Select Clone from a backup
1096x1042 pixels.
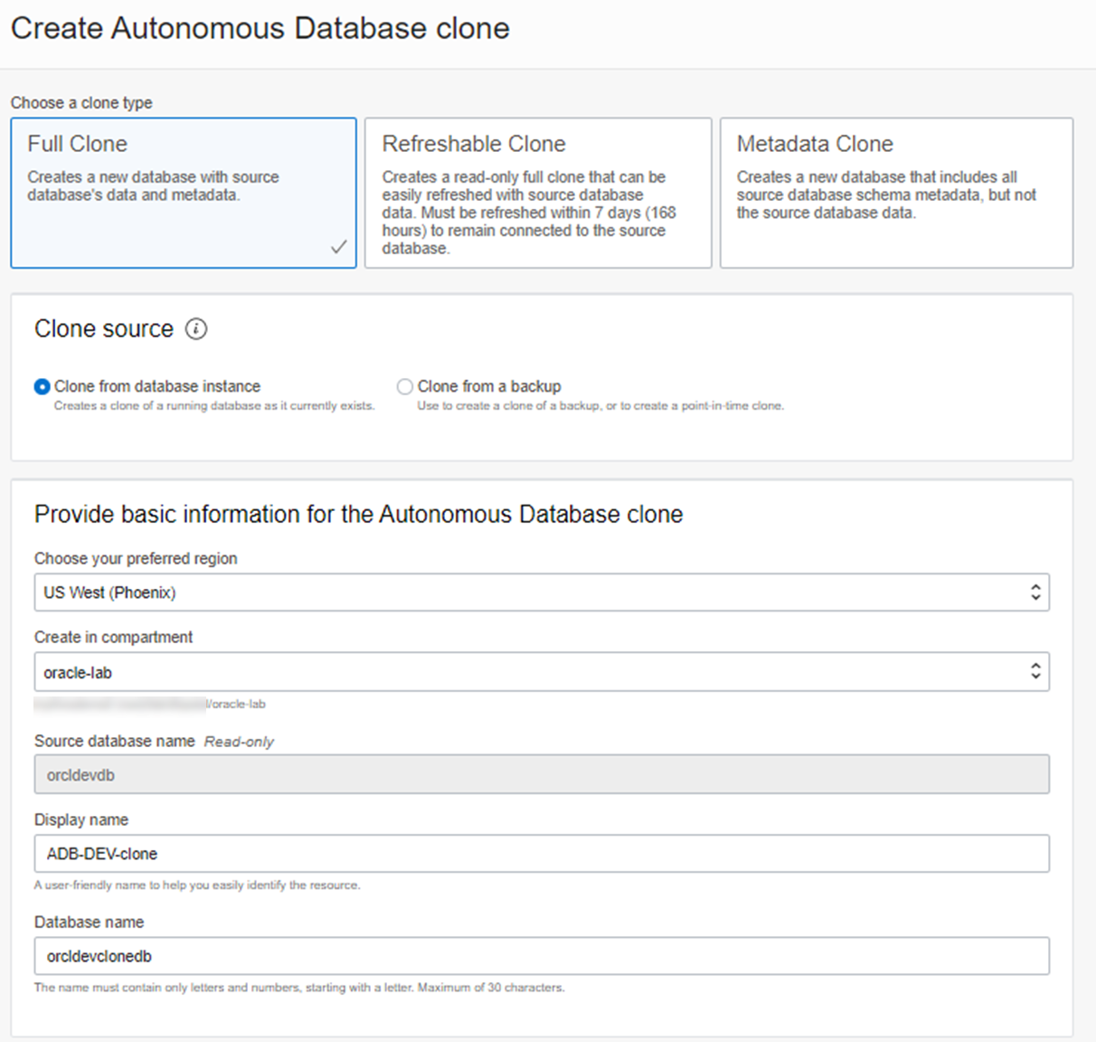405,386
